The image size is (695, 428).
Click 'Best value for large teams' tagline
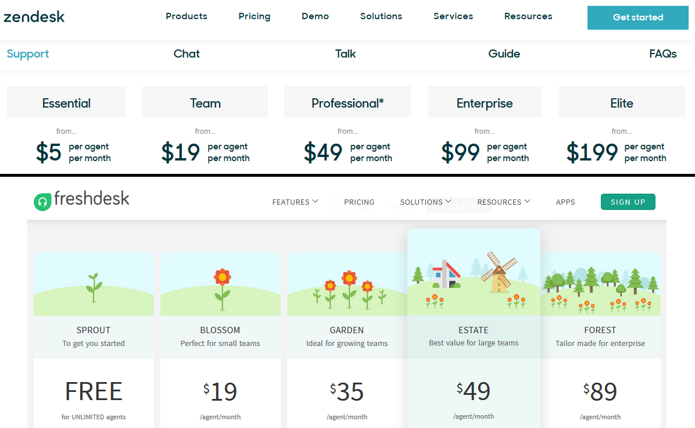pos(474,343)
